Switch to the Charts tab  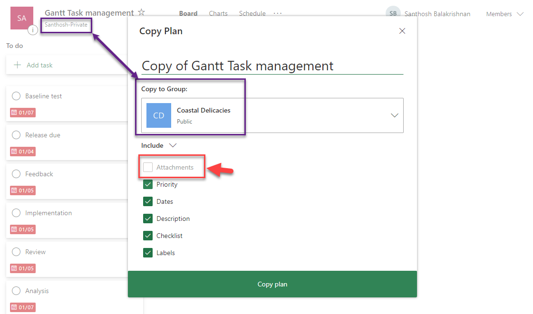click(218, 13)
